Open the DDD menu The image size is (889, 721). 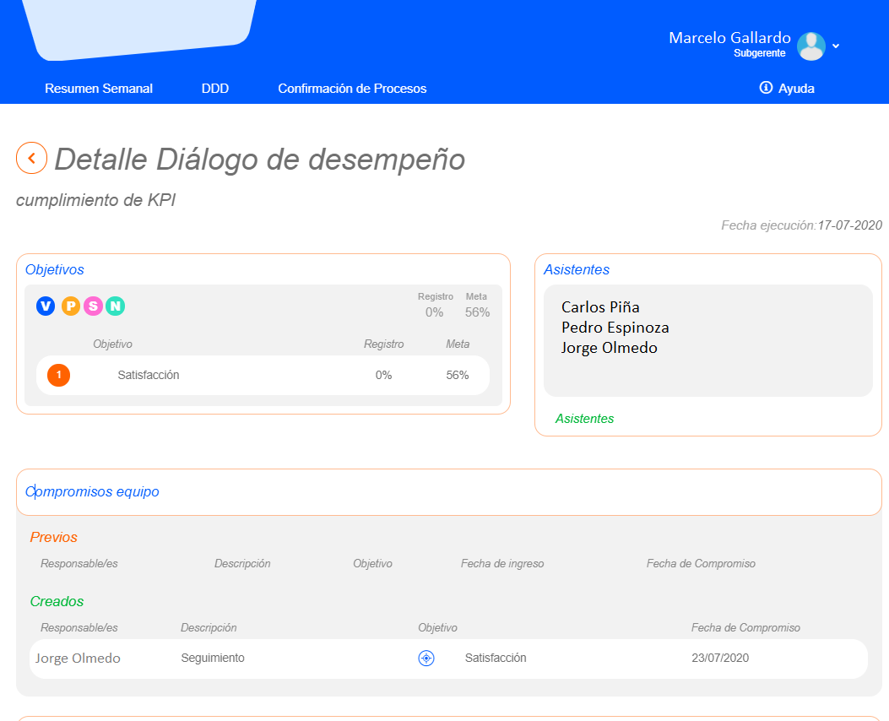point(215,89)
